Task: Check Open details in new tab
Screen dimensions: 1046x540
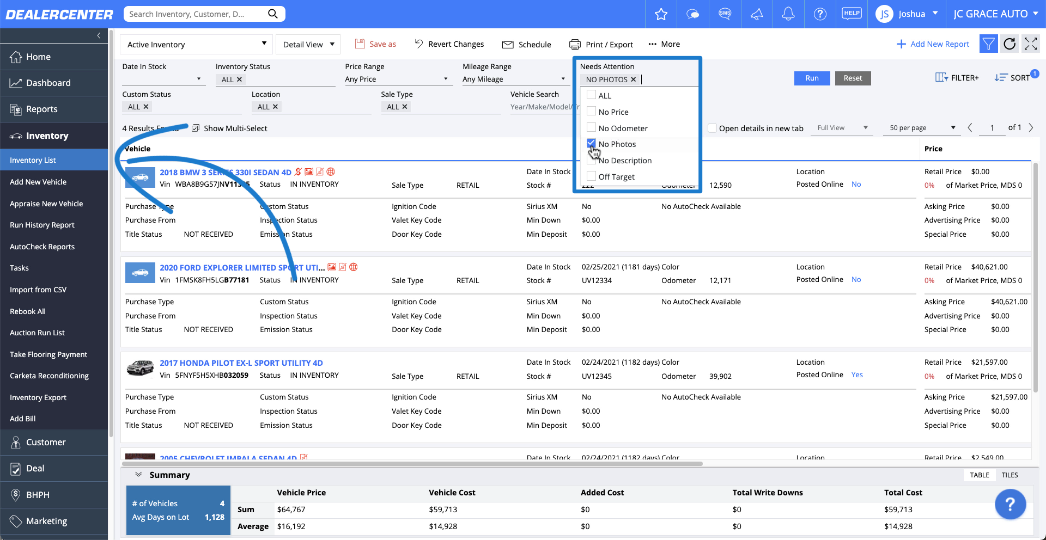Action: tap(712, 128)
